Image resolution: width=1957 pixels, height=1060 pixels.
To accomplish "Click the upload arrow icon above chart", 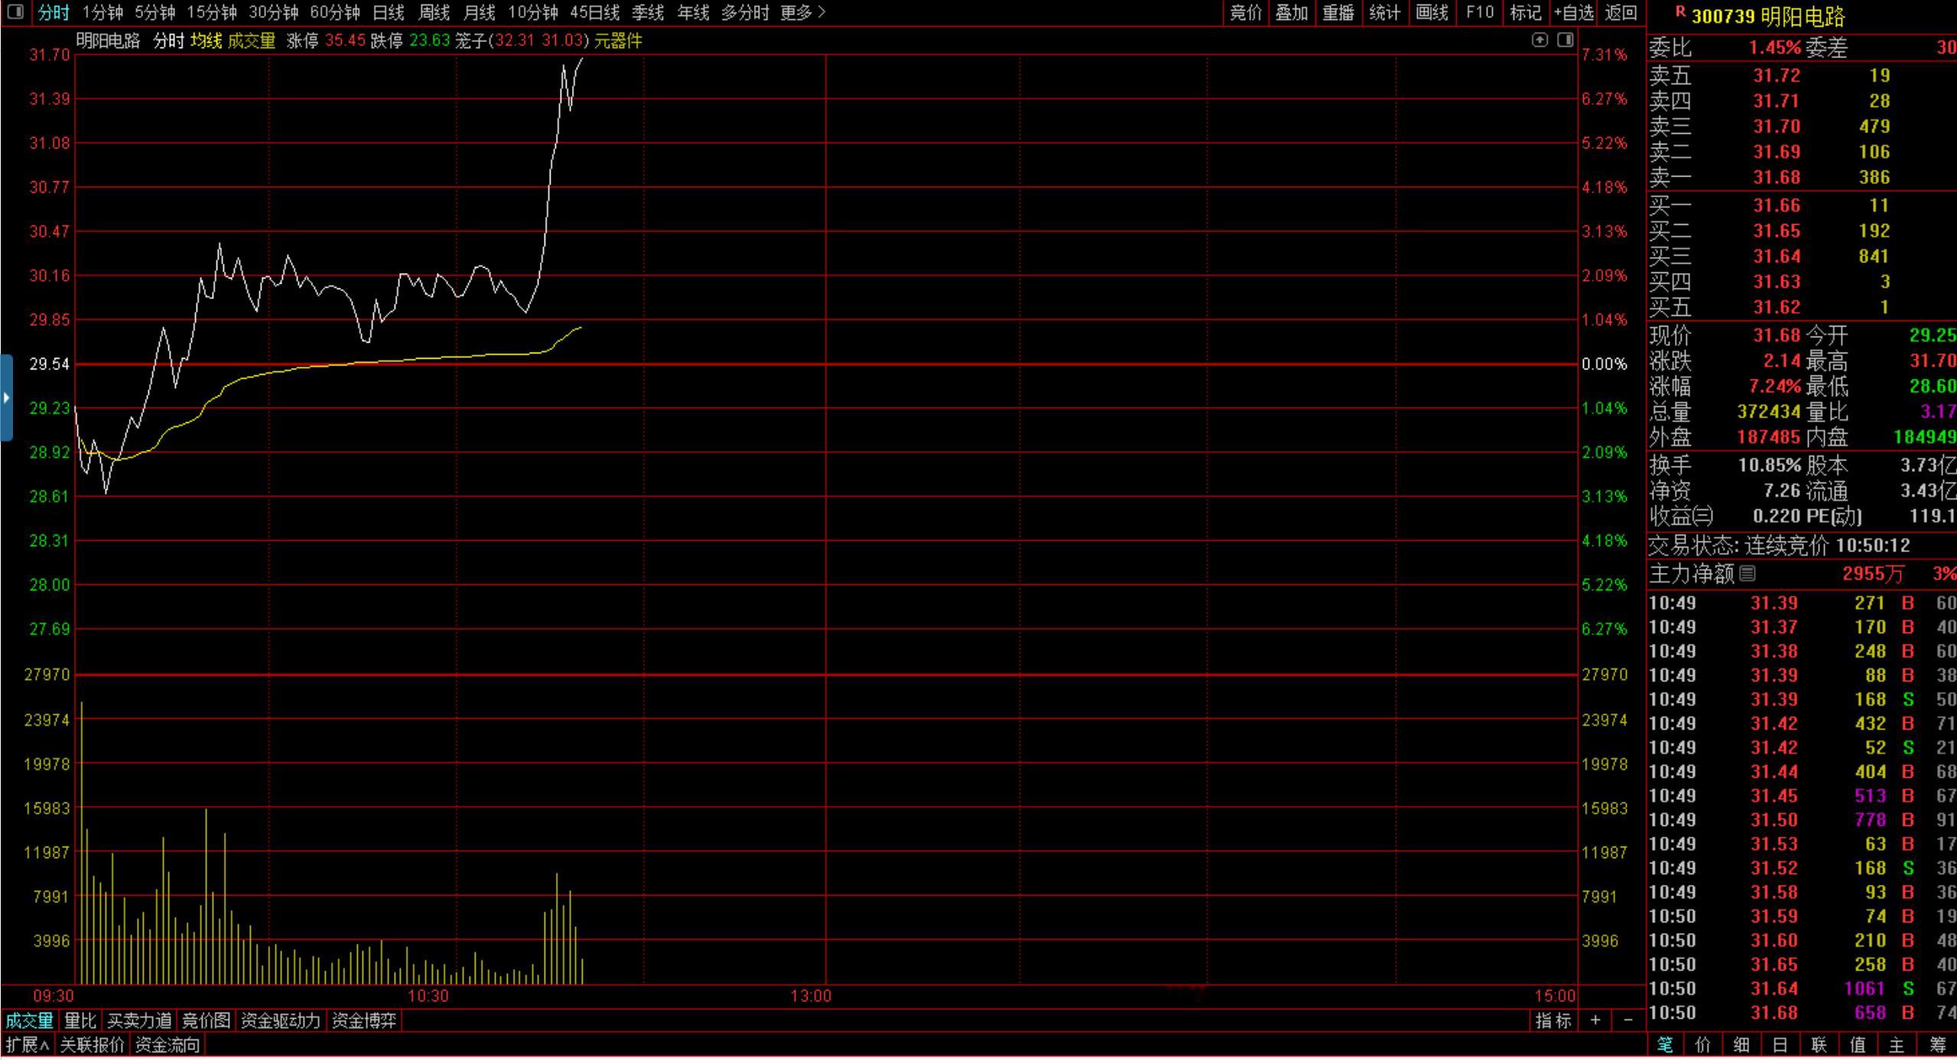I will pyautogui.click(x=1539, y=40).
